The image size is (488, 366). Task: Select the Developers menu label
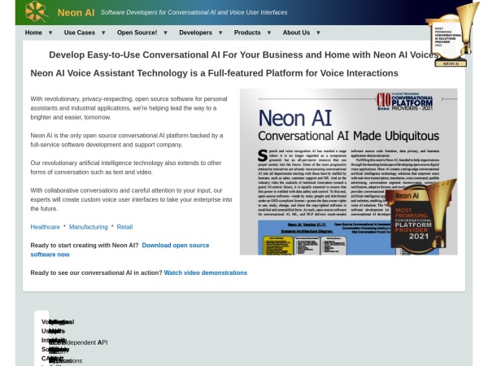click(195, 33)
